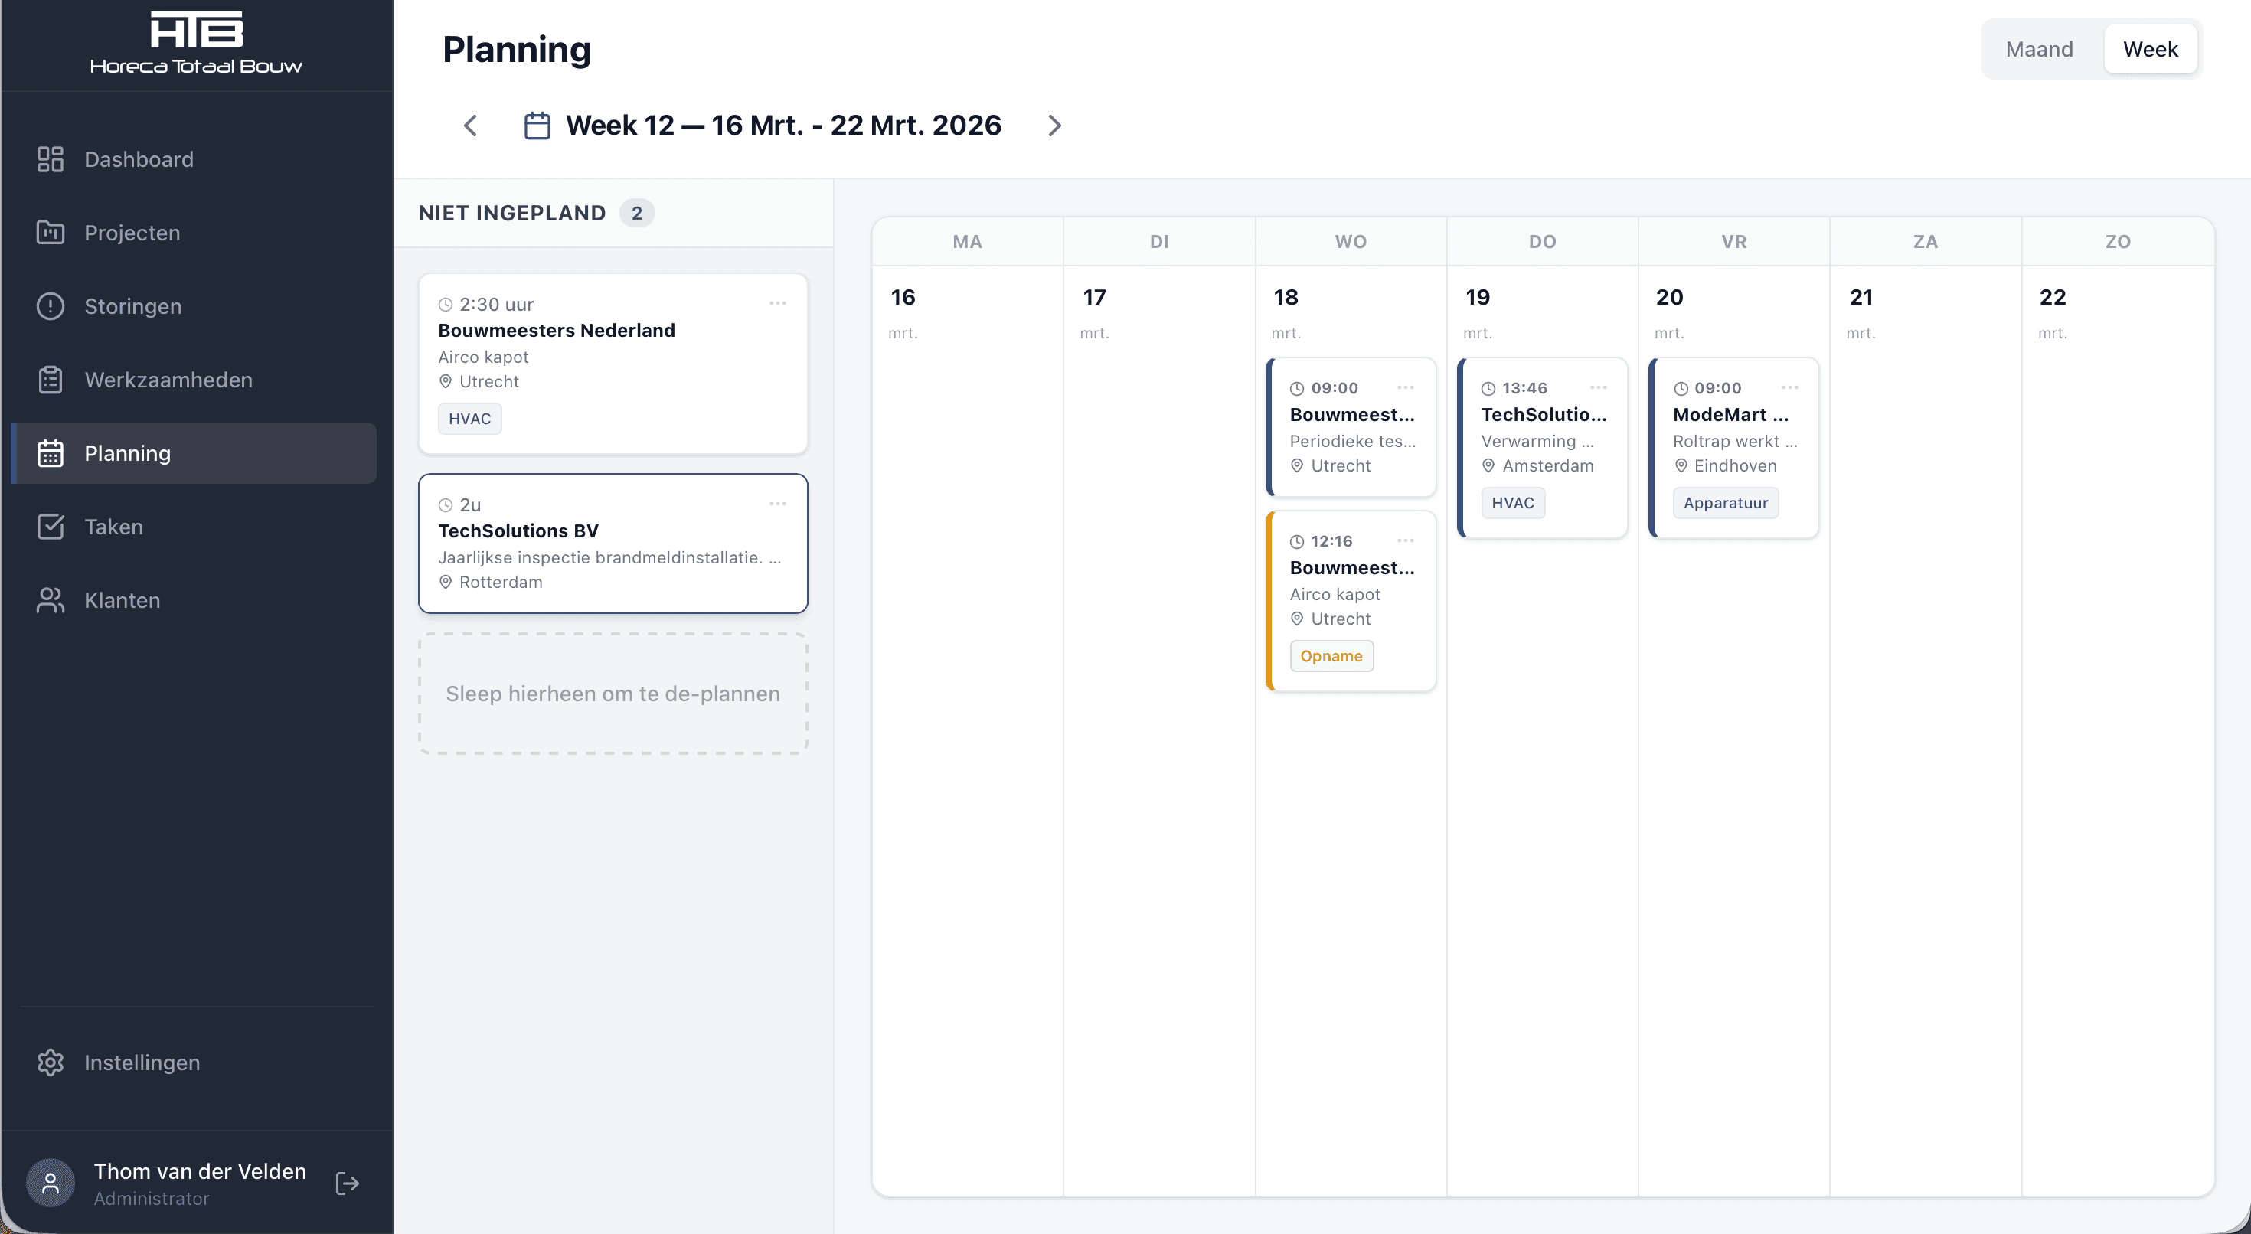Click the Dashboard grid icon in sidebar
The image size is (2251, 1234).
point(51,159)
